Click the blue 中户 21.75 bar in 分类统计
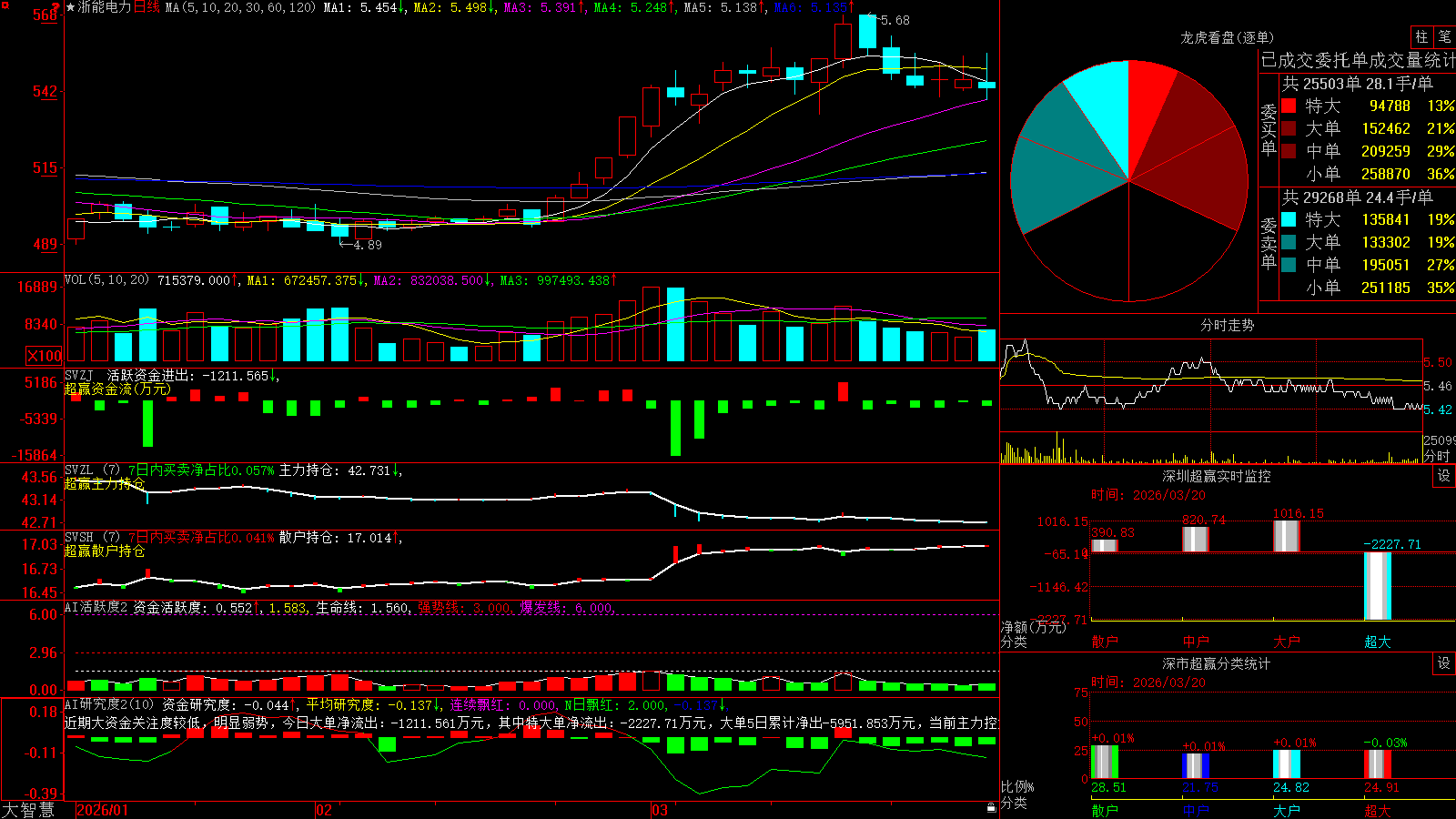Screen dimensions: 1456x819 [1196, 766]
